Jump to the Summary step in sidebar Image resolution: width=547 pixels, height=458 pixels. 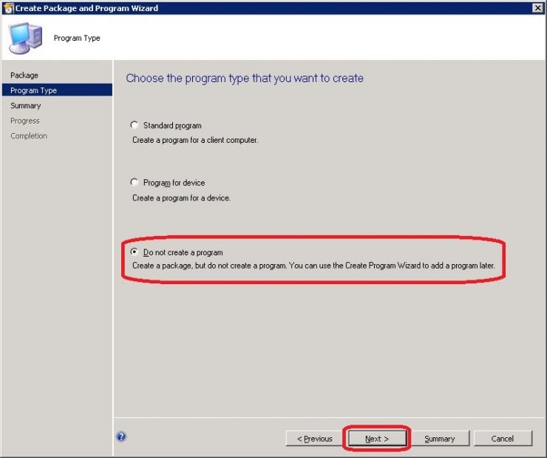[25, 105]
